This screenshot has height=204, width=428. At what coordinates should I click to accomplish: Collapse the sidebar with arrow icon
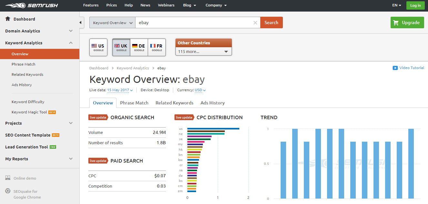click(x=81, y=22)
